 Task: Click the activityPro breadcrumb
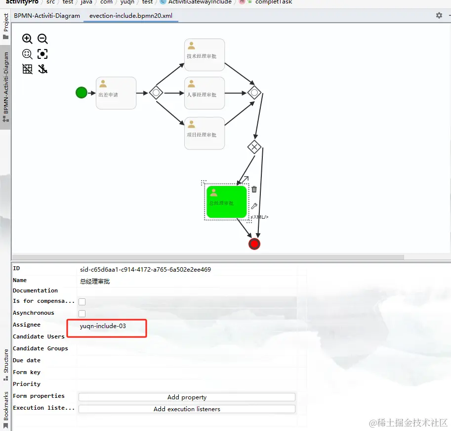coord(22,2)
